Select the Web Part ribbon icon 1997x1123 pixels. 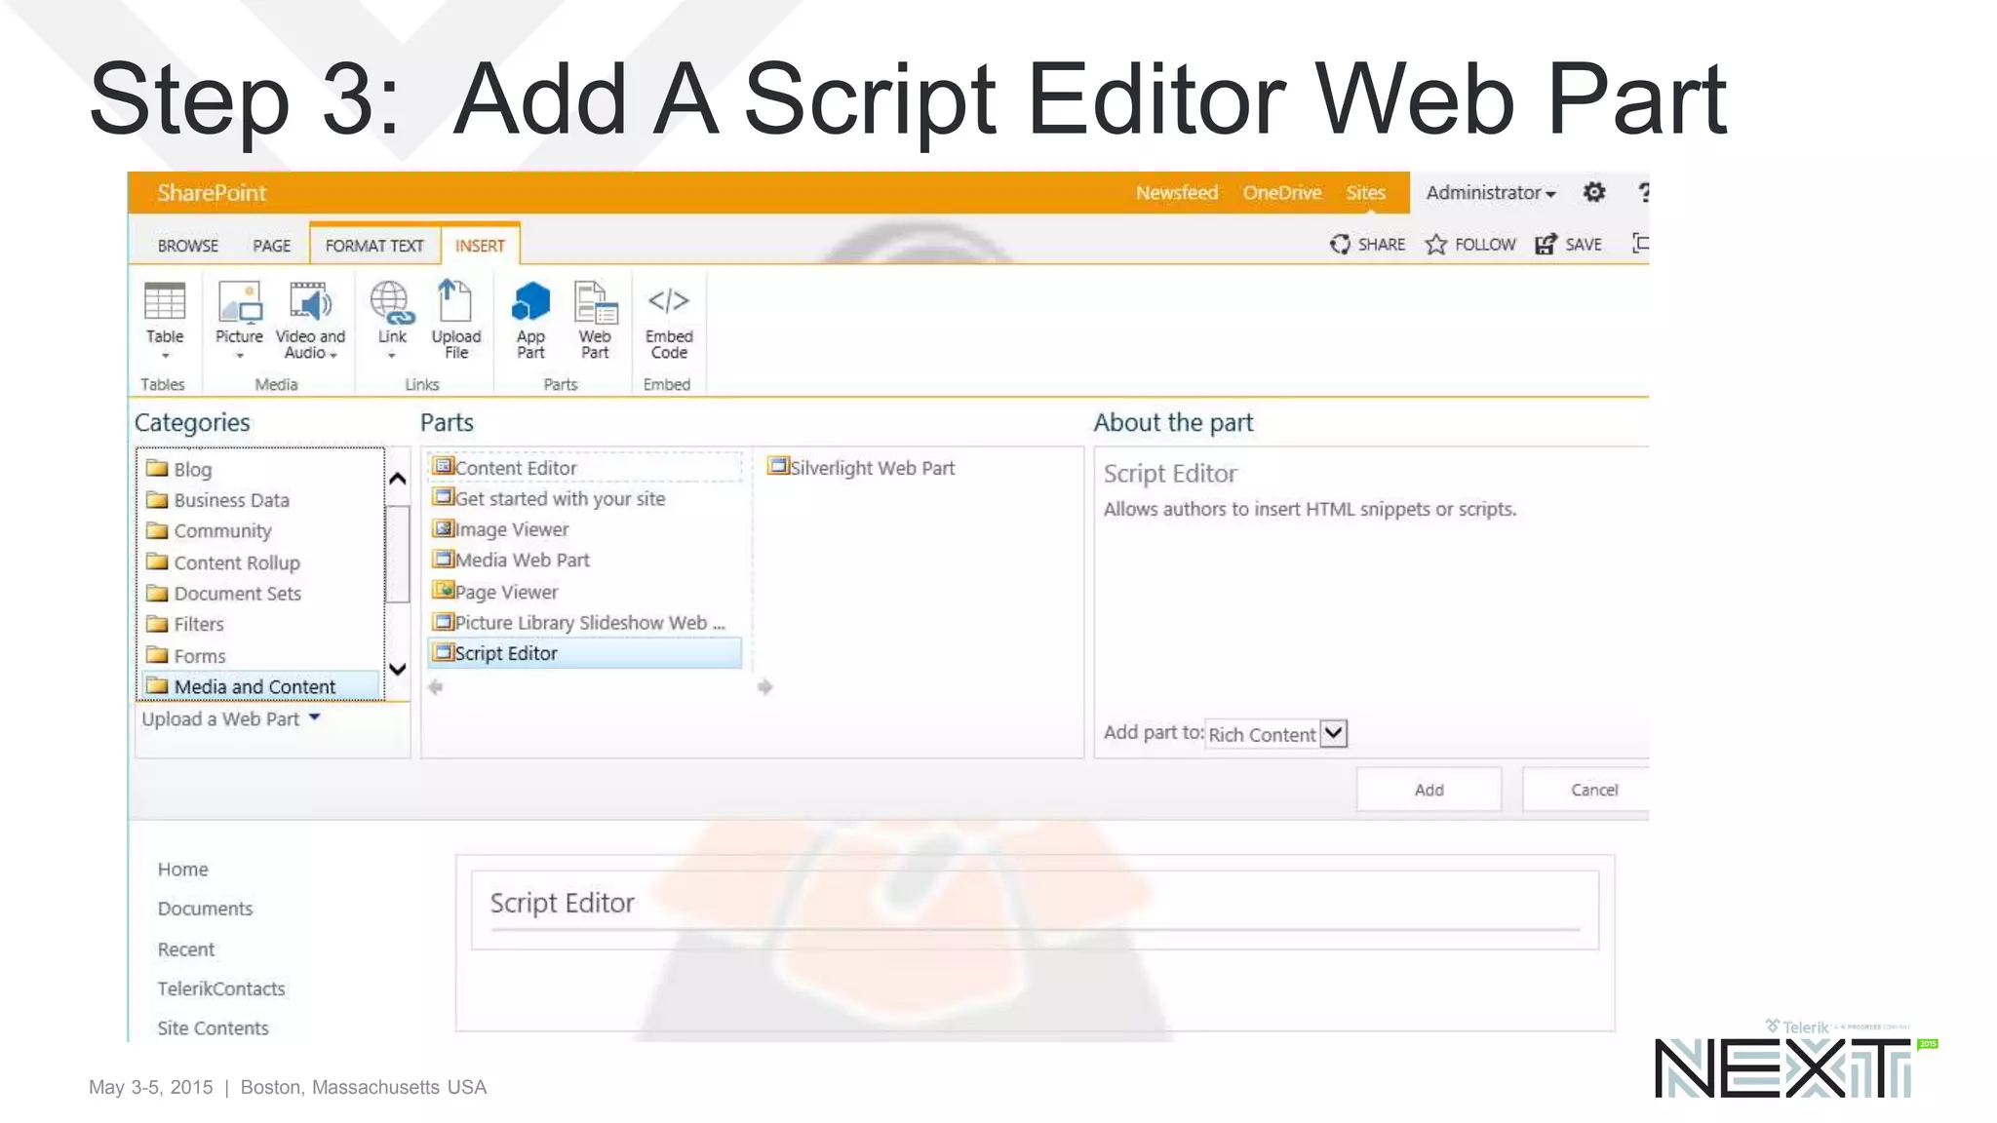point(595,319)
